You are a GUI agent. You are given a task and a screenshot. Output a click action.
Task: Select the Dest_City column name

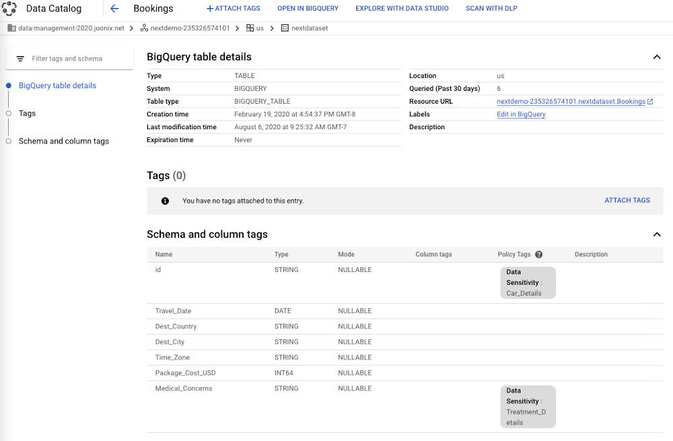170,342
